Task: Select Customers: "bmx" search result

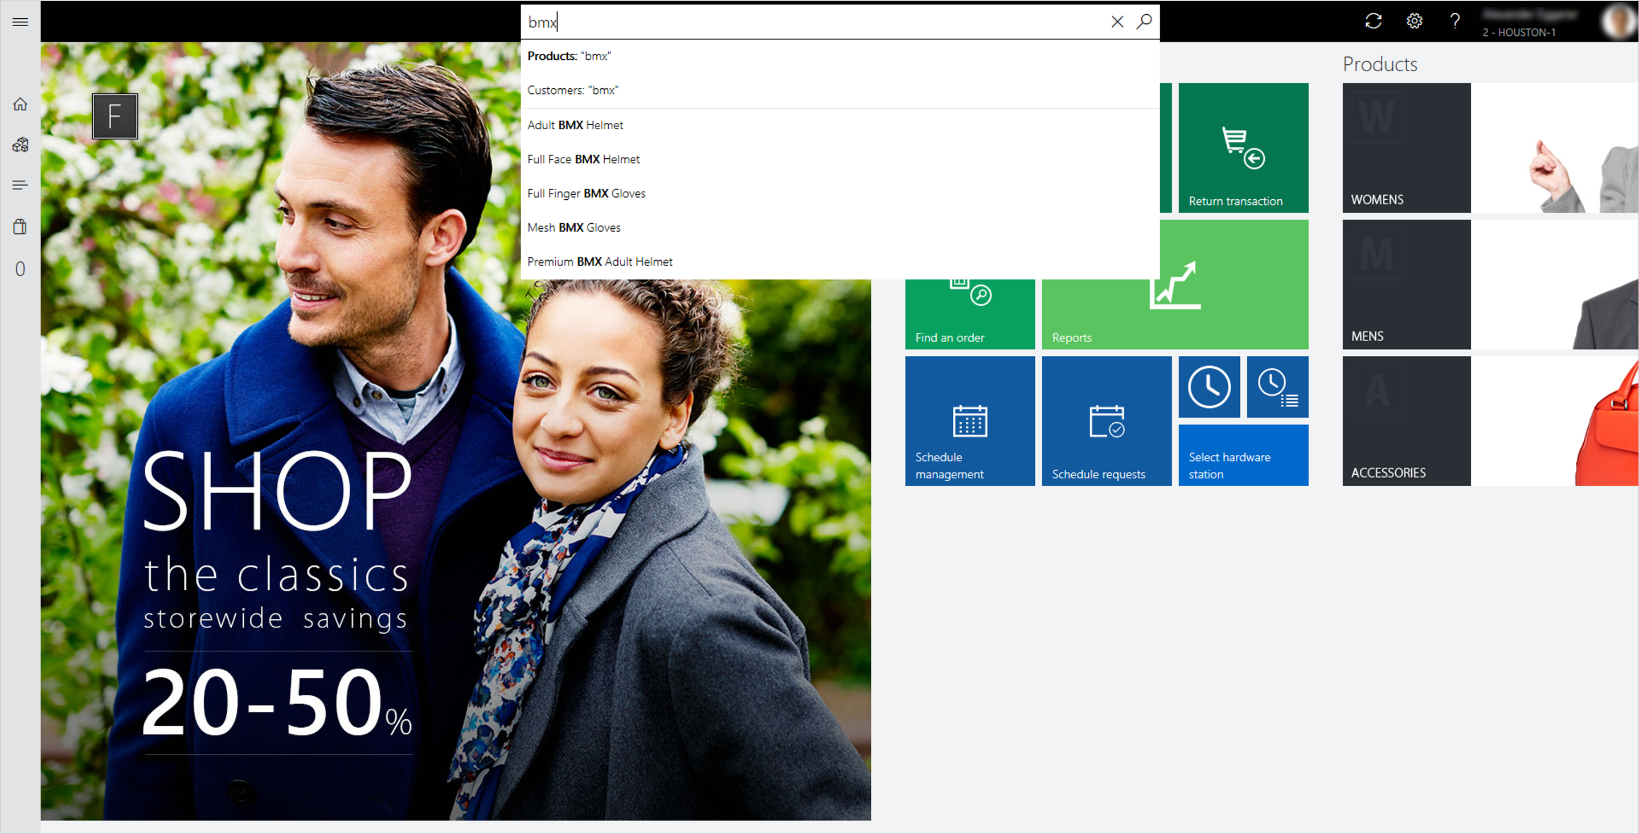Action: pos(573,89)
